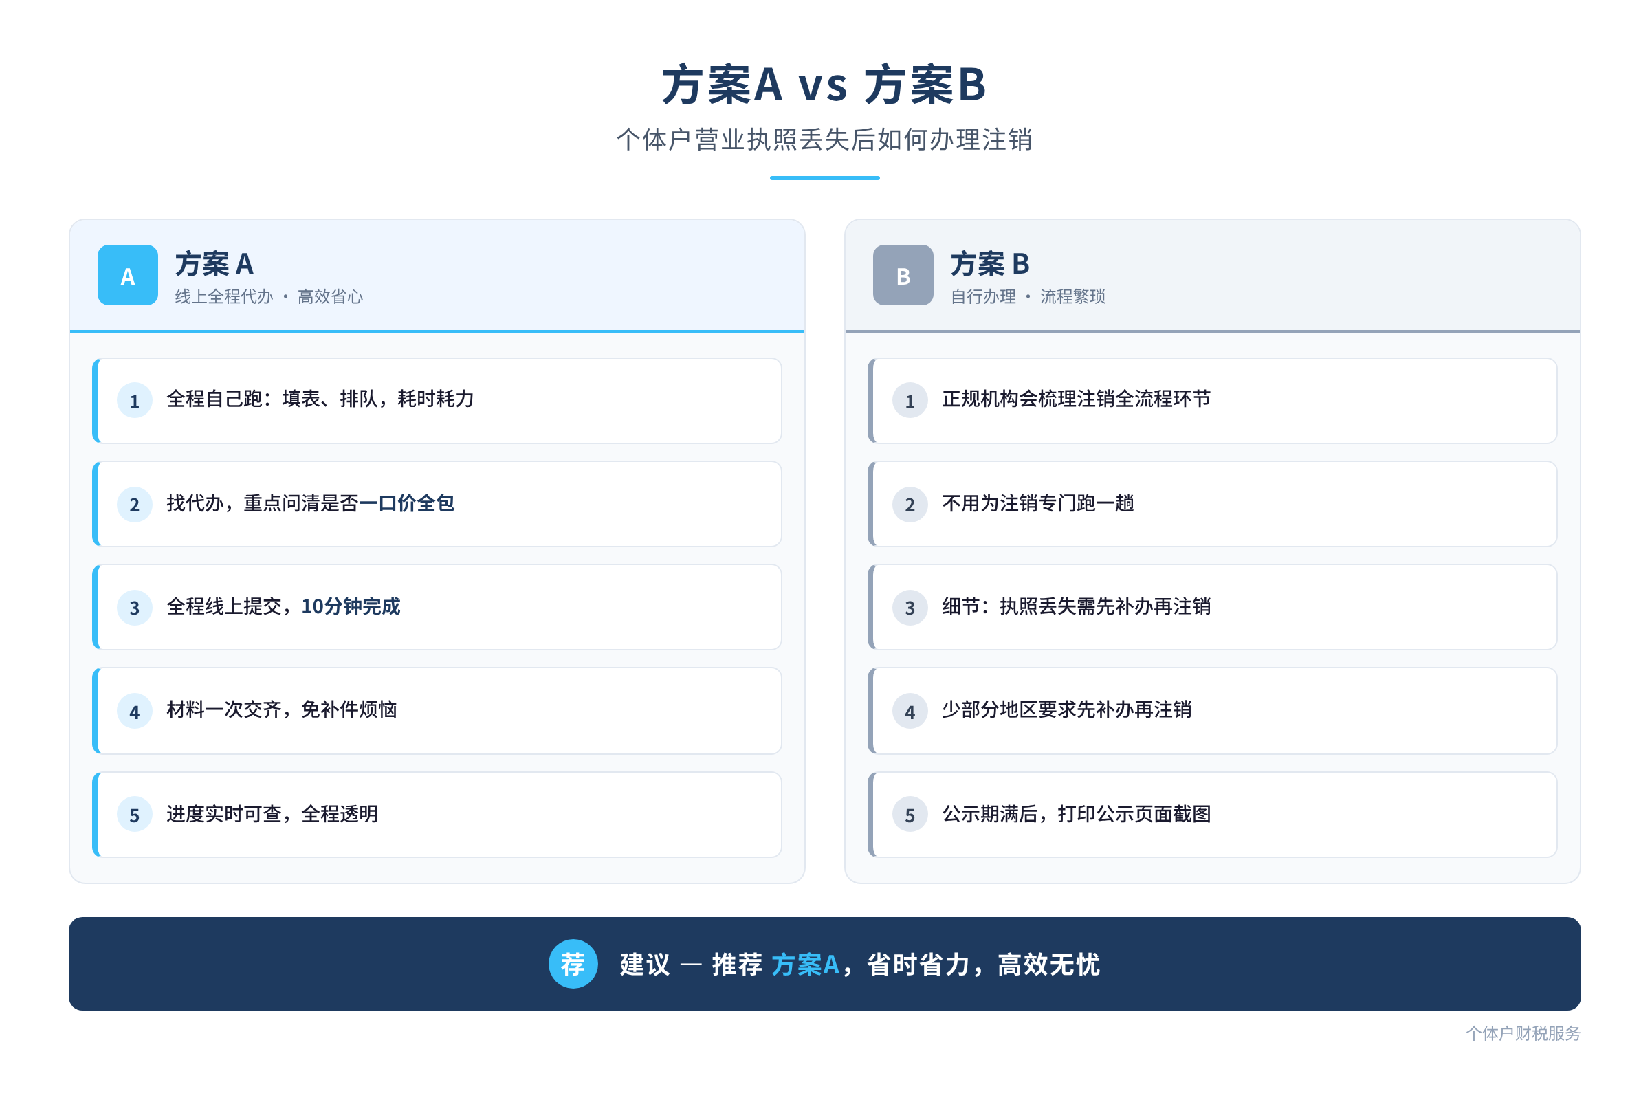
Task: Click the '方案 B' card heading
Action: pyautogui.click(x=990, y=265)
